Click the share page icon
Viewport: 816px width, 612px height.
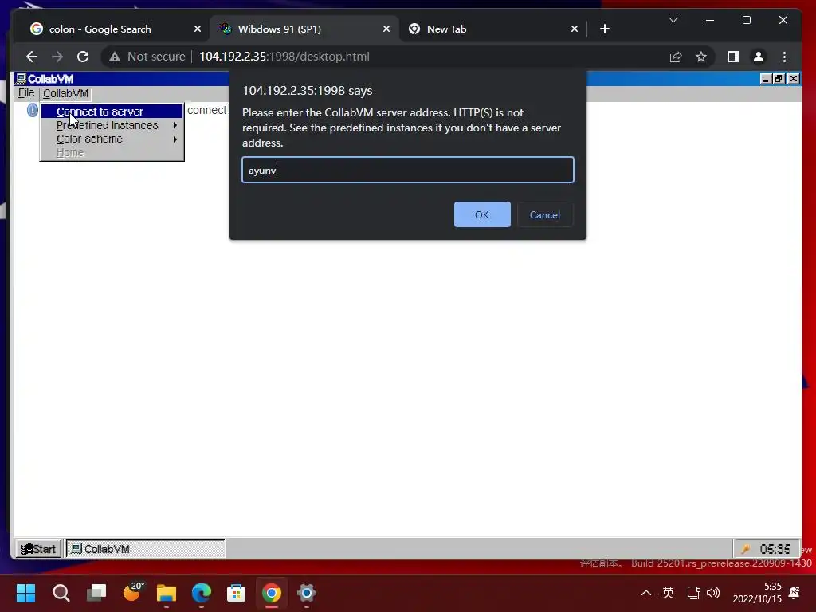click(x=676, y=57)
